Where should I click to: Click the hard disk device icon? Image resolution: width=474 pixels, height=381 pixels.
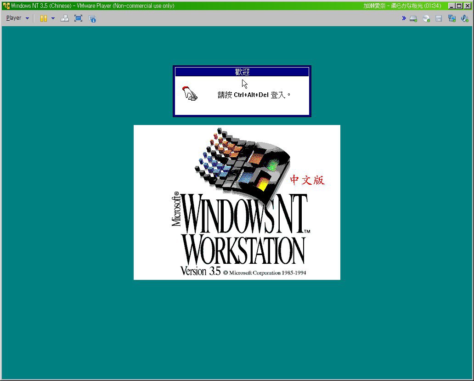click(x=413, y=19)
